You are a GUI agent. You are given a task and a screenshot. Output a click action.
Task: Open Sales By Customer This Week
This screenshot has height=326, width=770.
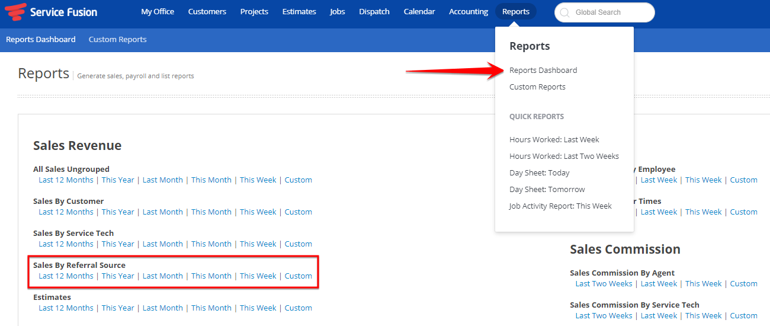(258, 212)
